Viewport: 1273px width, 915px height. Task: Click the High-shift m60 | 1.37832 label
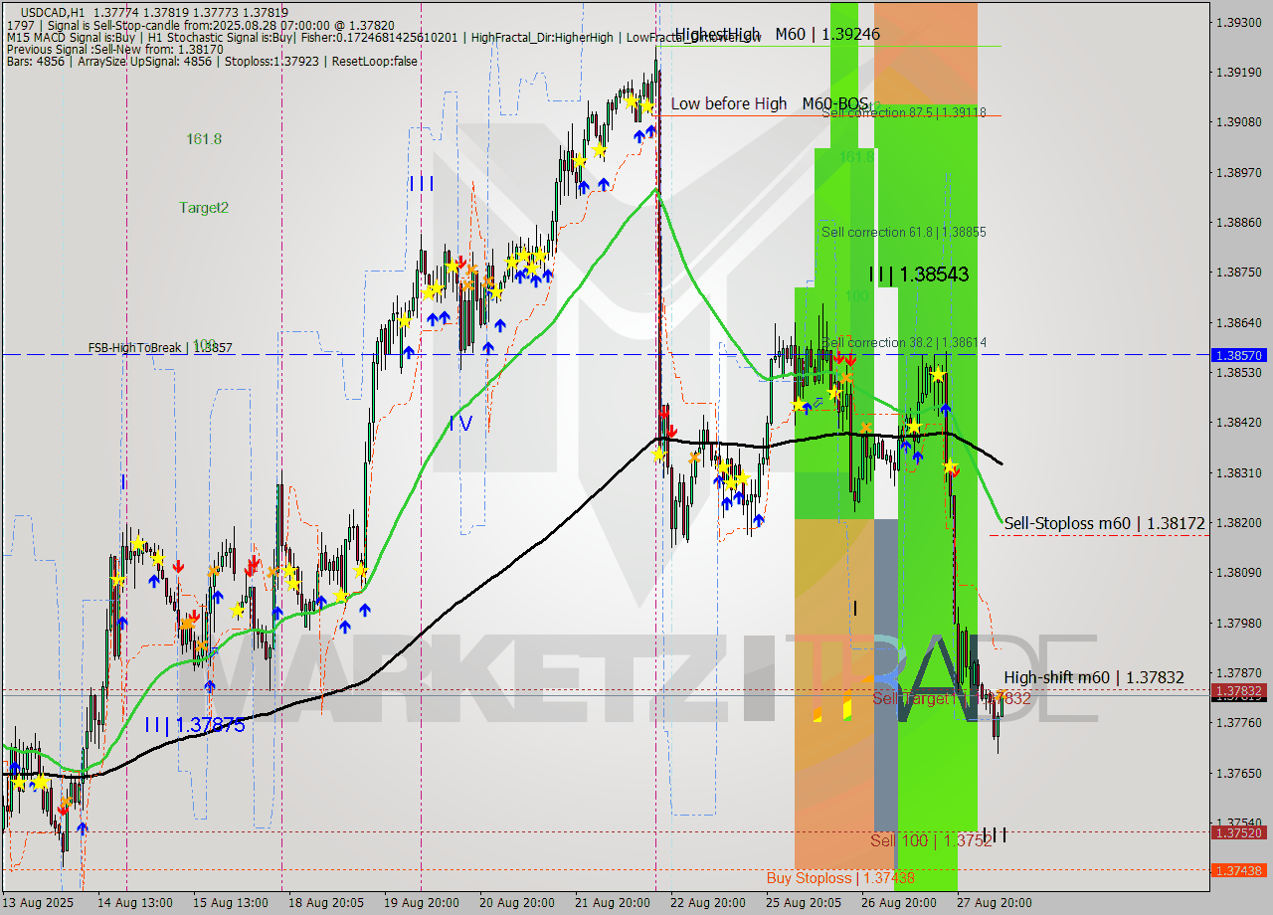(x=1092, y=677)
